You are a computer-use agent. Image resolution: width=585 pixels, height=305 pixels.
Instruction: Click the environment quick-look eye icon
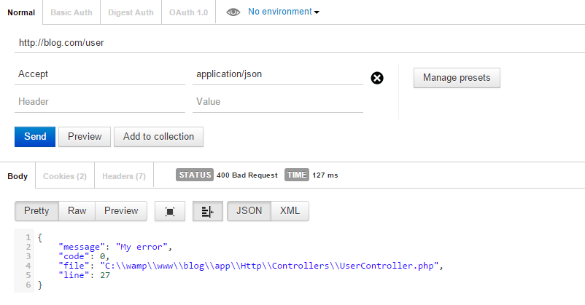pos(233,12)
